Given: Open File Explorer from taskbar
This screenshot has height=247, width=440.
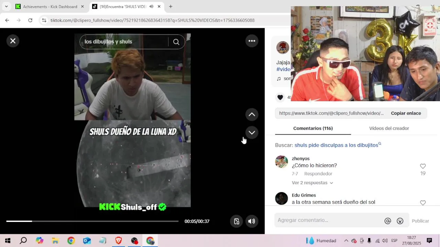Looking at the screenshot, I should (55, 240).
